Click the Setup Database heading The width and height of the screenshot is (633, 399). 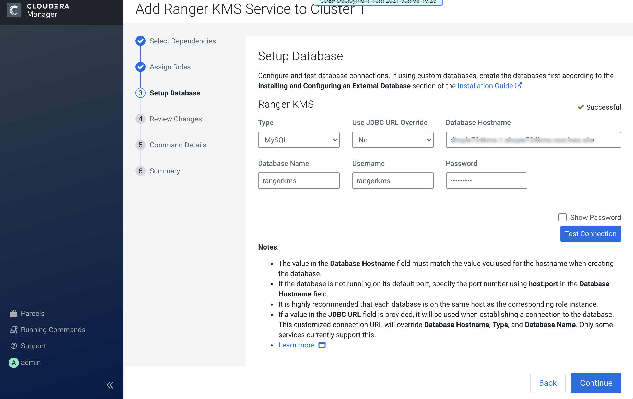click(300, 56)
